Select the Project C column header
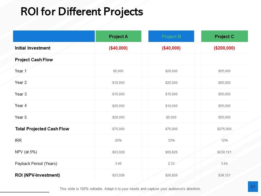 pos(224,36)
